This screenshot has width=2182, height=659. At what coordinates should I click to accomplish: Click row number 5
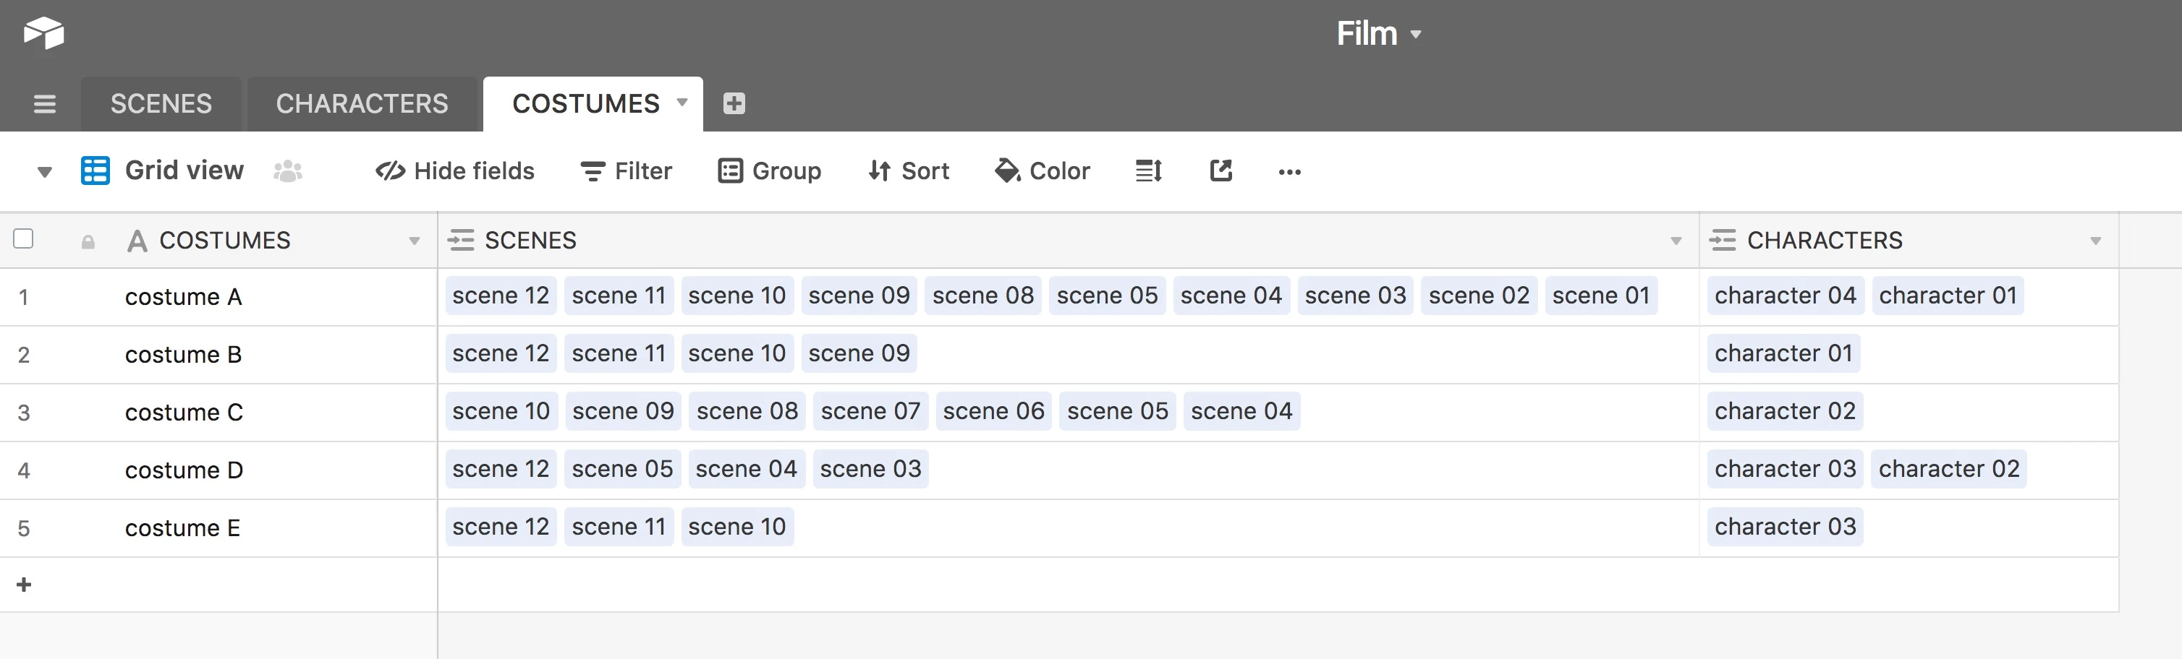(x=24, y=529)
